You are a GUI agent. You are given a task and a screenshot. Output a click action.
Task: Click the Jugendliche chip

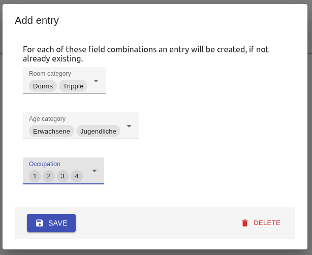point(98,131)
